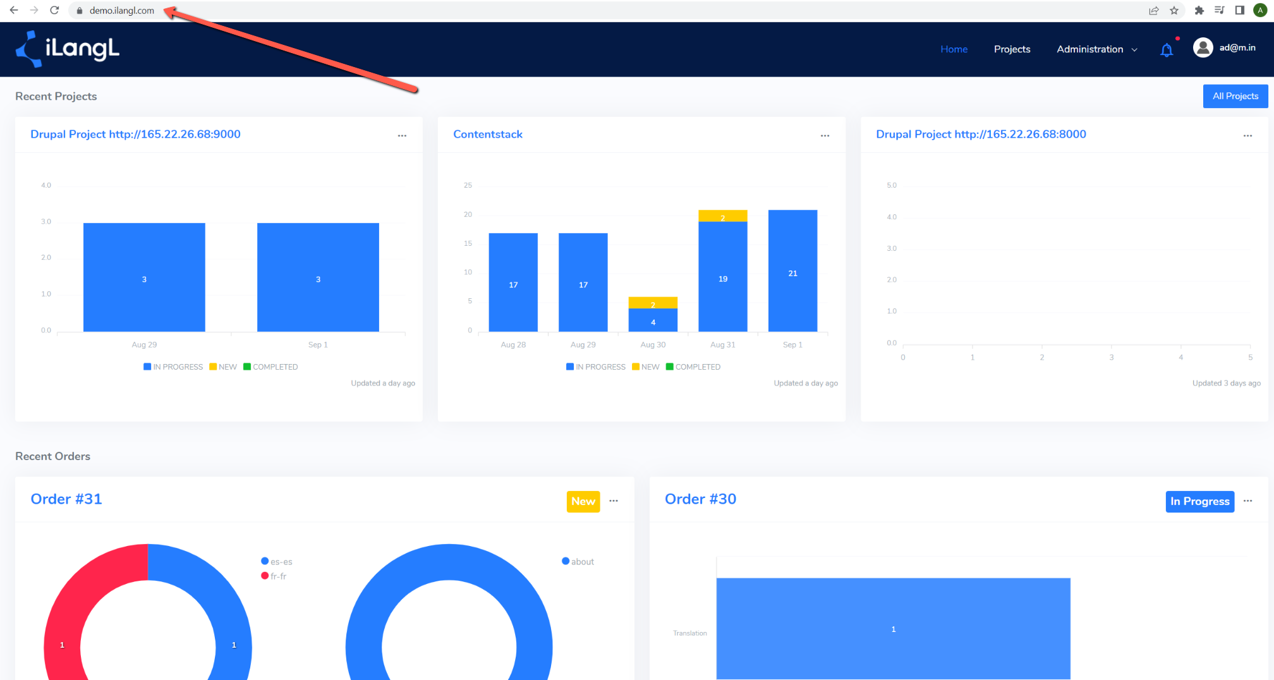Open the more options menu for Contentstack card
Screen dimensions: 1274x680
tap(825, 135)
